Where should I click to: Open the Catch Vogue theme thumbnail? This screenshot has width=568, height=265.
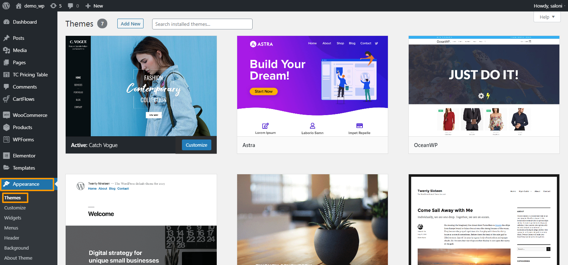point(141,86)
